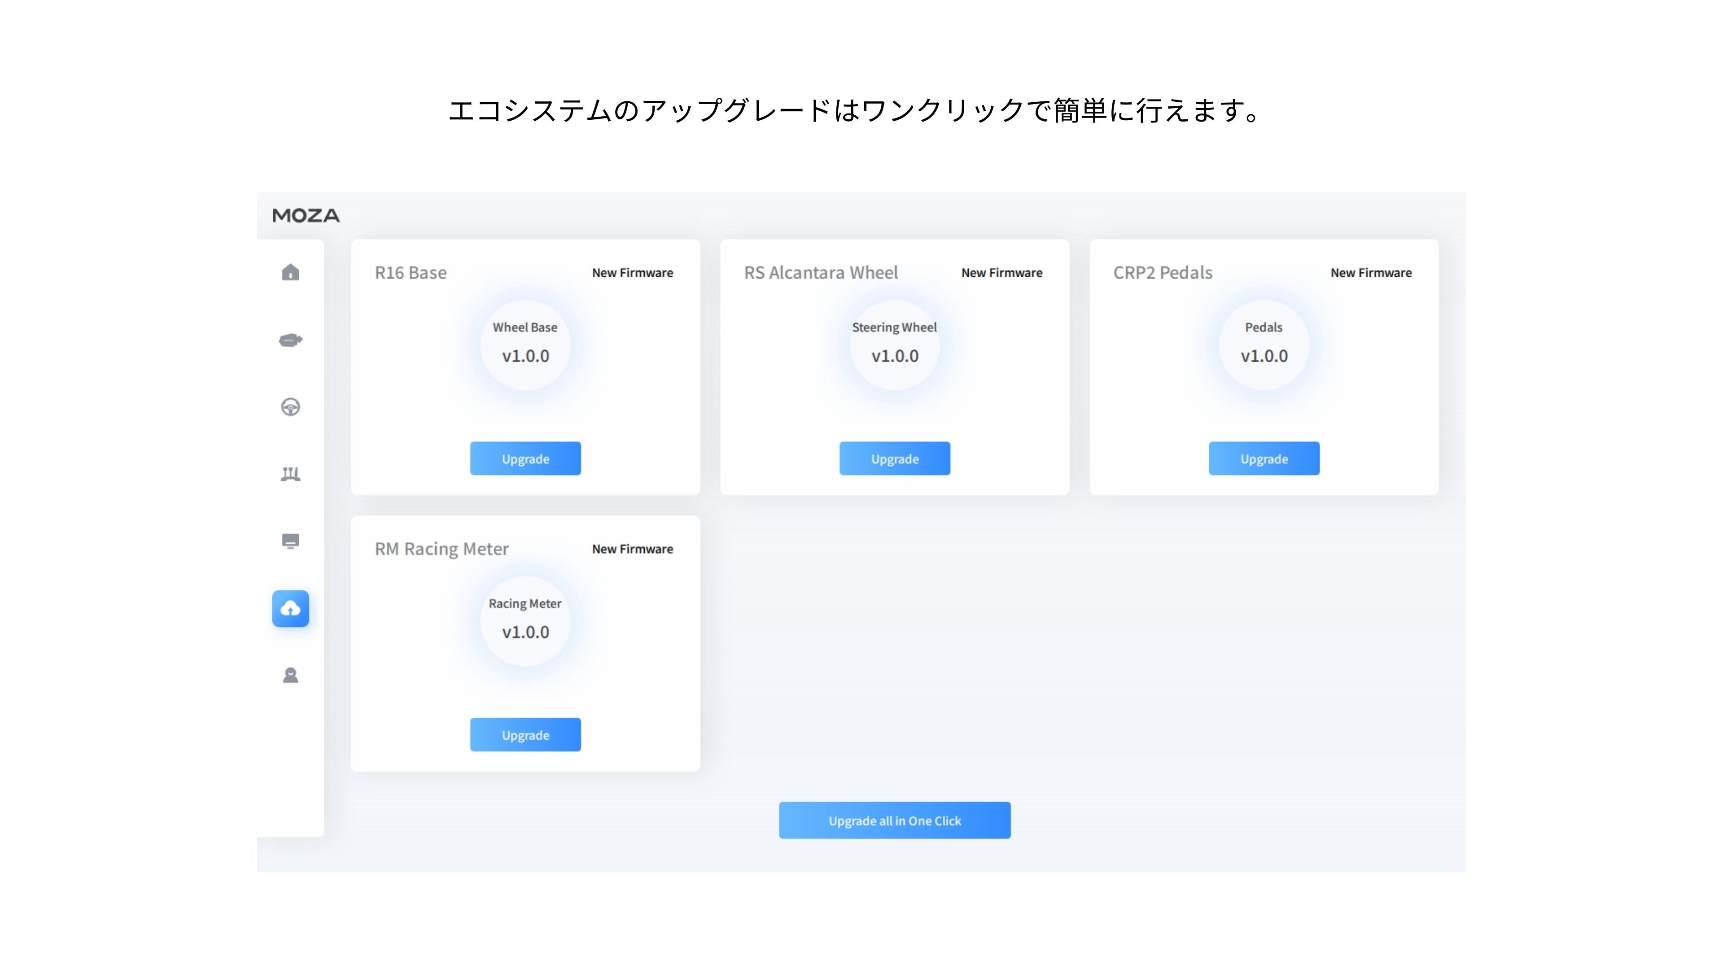Upgrade the R16 Base firmware
Screen dimensions: 1723x969
525,459
